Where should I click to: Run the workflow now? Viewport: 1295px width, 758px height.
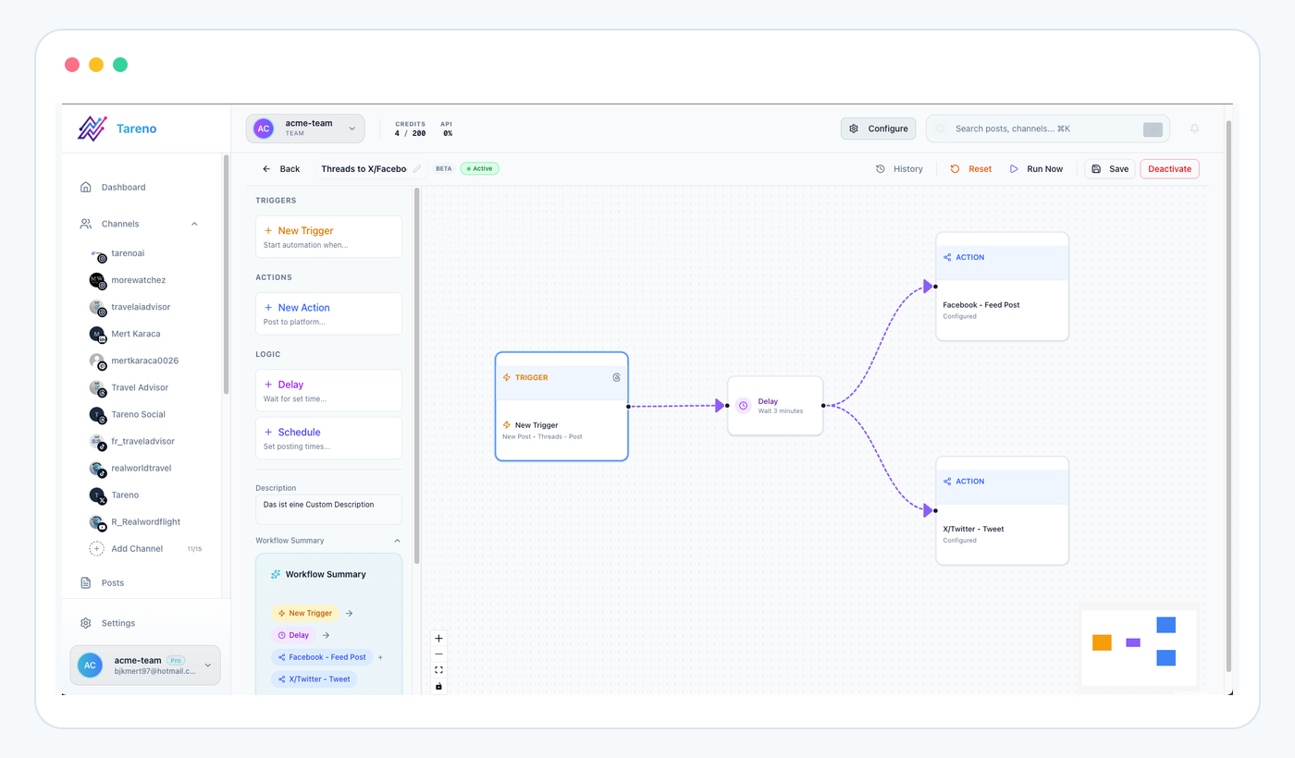[x=1036, y=168]
